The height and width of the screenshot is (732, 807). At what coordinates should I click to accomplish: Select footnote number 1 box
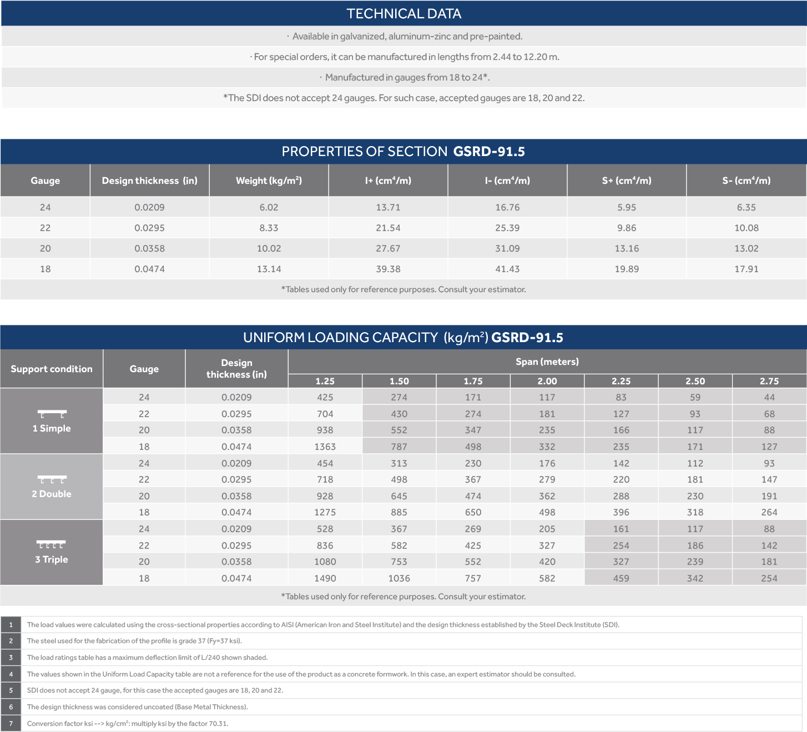pyautogui.click(x=11, y=625)
